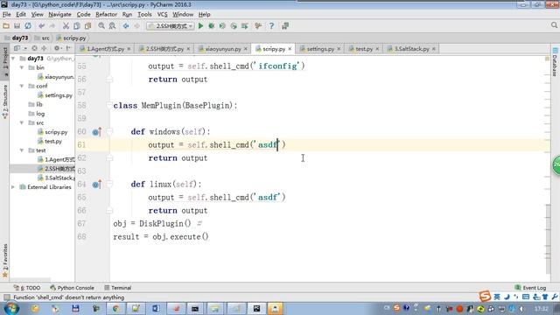Click the navigate Forward arrow icon
560x315 pixels.
coord(136,25)
